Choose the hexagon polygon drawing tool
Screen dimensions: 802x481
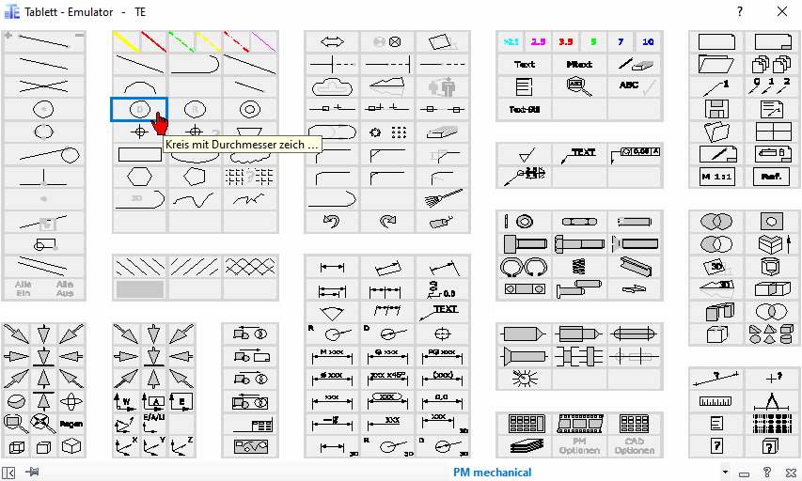click(x=140, y=177)
